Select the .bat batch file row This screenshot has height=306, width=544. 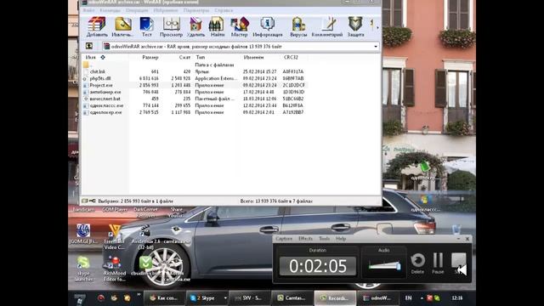point(195,99)
